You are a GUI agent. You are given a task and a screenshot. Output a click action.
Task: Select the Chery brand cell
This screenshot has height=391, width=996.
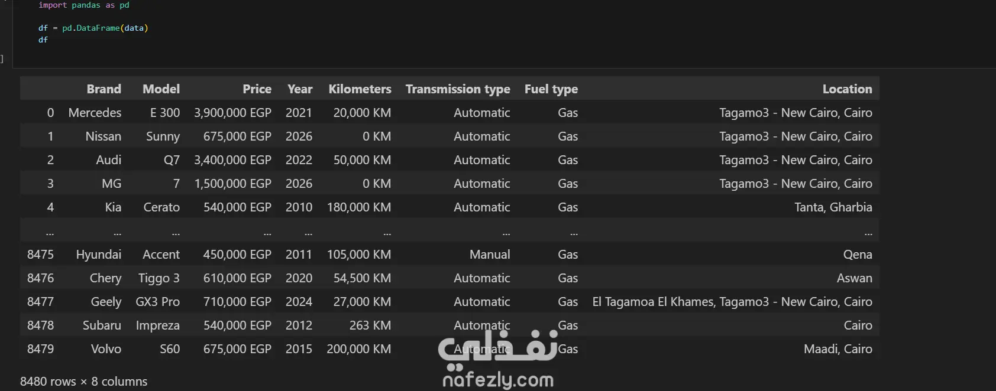[x=105, y=278]
